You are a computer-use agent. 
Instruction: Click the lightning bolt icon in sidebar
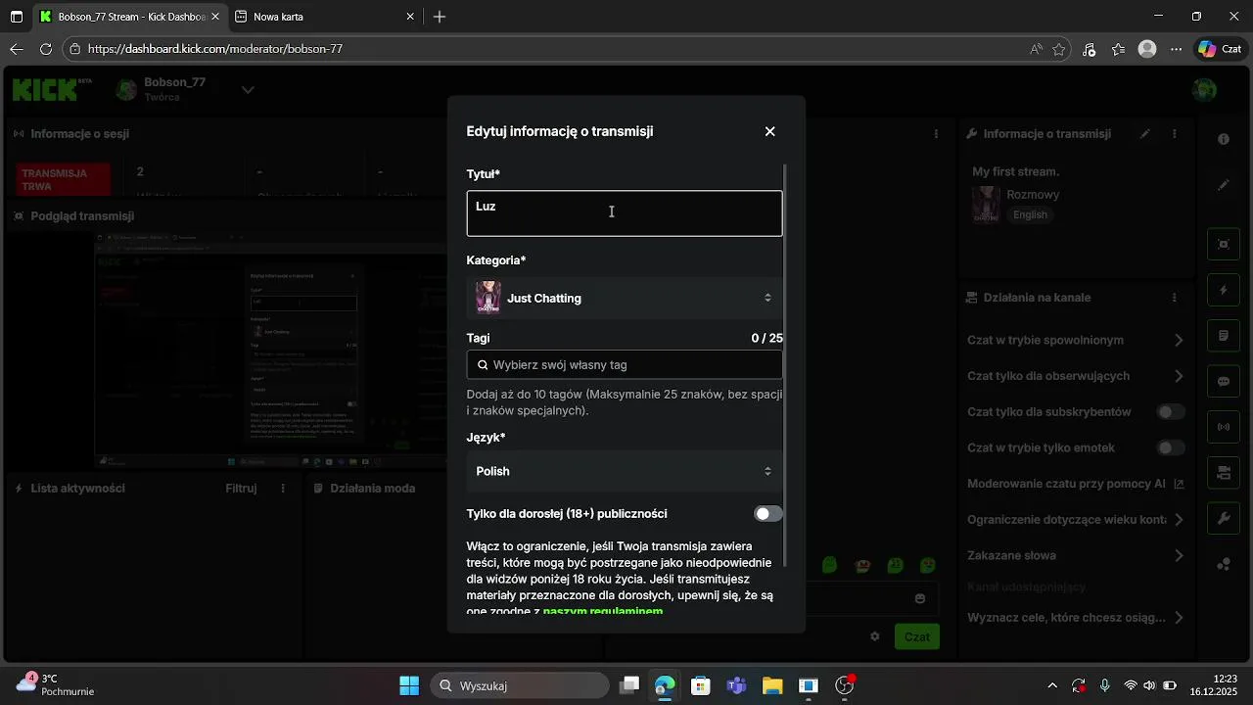(x=1224, y=291)
